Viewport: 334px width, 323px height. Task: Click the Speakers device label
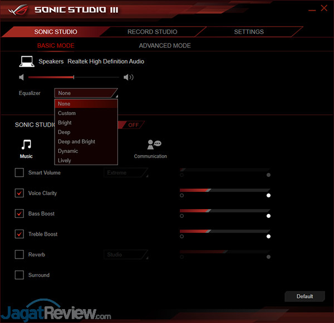tap(51, 62)
